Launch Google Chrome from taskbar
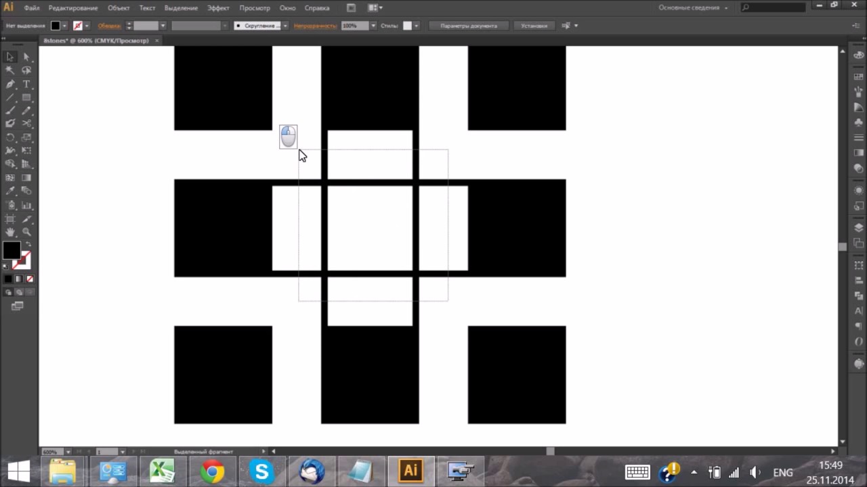Screen dimensions: 867x487 click(212, 471)
